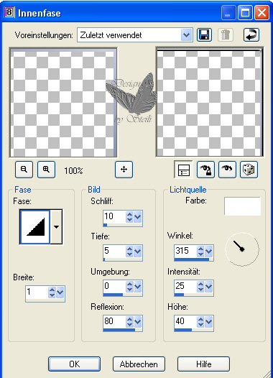Image resolution: width=273 pixels, height=378 pixels.
Task: Open the Intensität slider dropdown
Action: tap(208, 287)
